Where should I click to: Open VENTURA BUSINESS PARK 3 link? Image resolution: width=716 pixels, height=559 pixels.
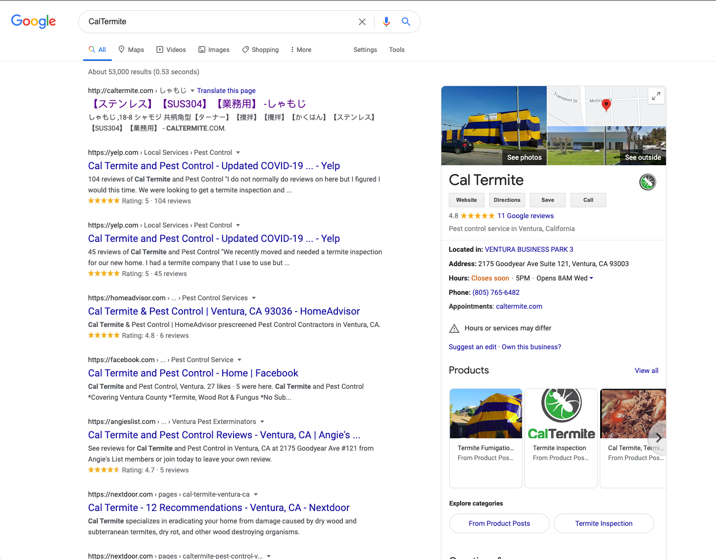[529, 249]
